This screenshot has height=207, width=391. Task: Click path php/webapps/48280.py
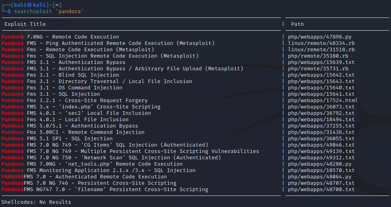pos(320,164)
